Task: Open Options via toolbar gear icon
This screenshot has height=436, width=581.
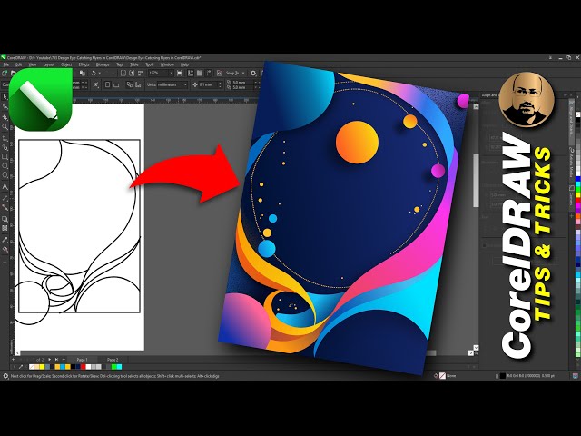Action: tap(253, 73)
